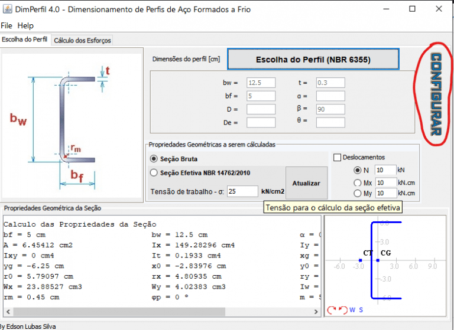
Task: Click the C-channel profile diagram image
Action: 72,126
